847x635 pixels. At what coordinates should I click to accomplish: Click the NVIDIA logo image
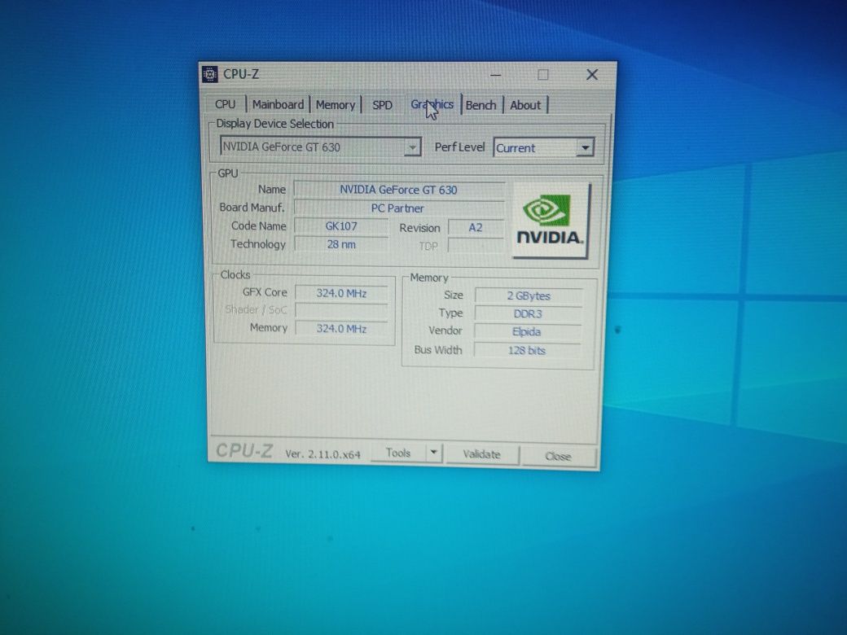[551, 221]
